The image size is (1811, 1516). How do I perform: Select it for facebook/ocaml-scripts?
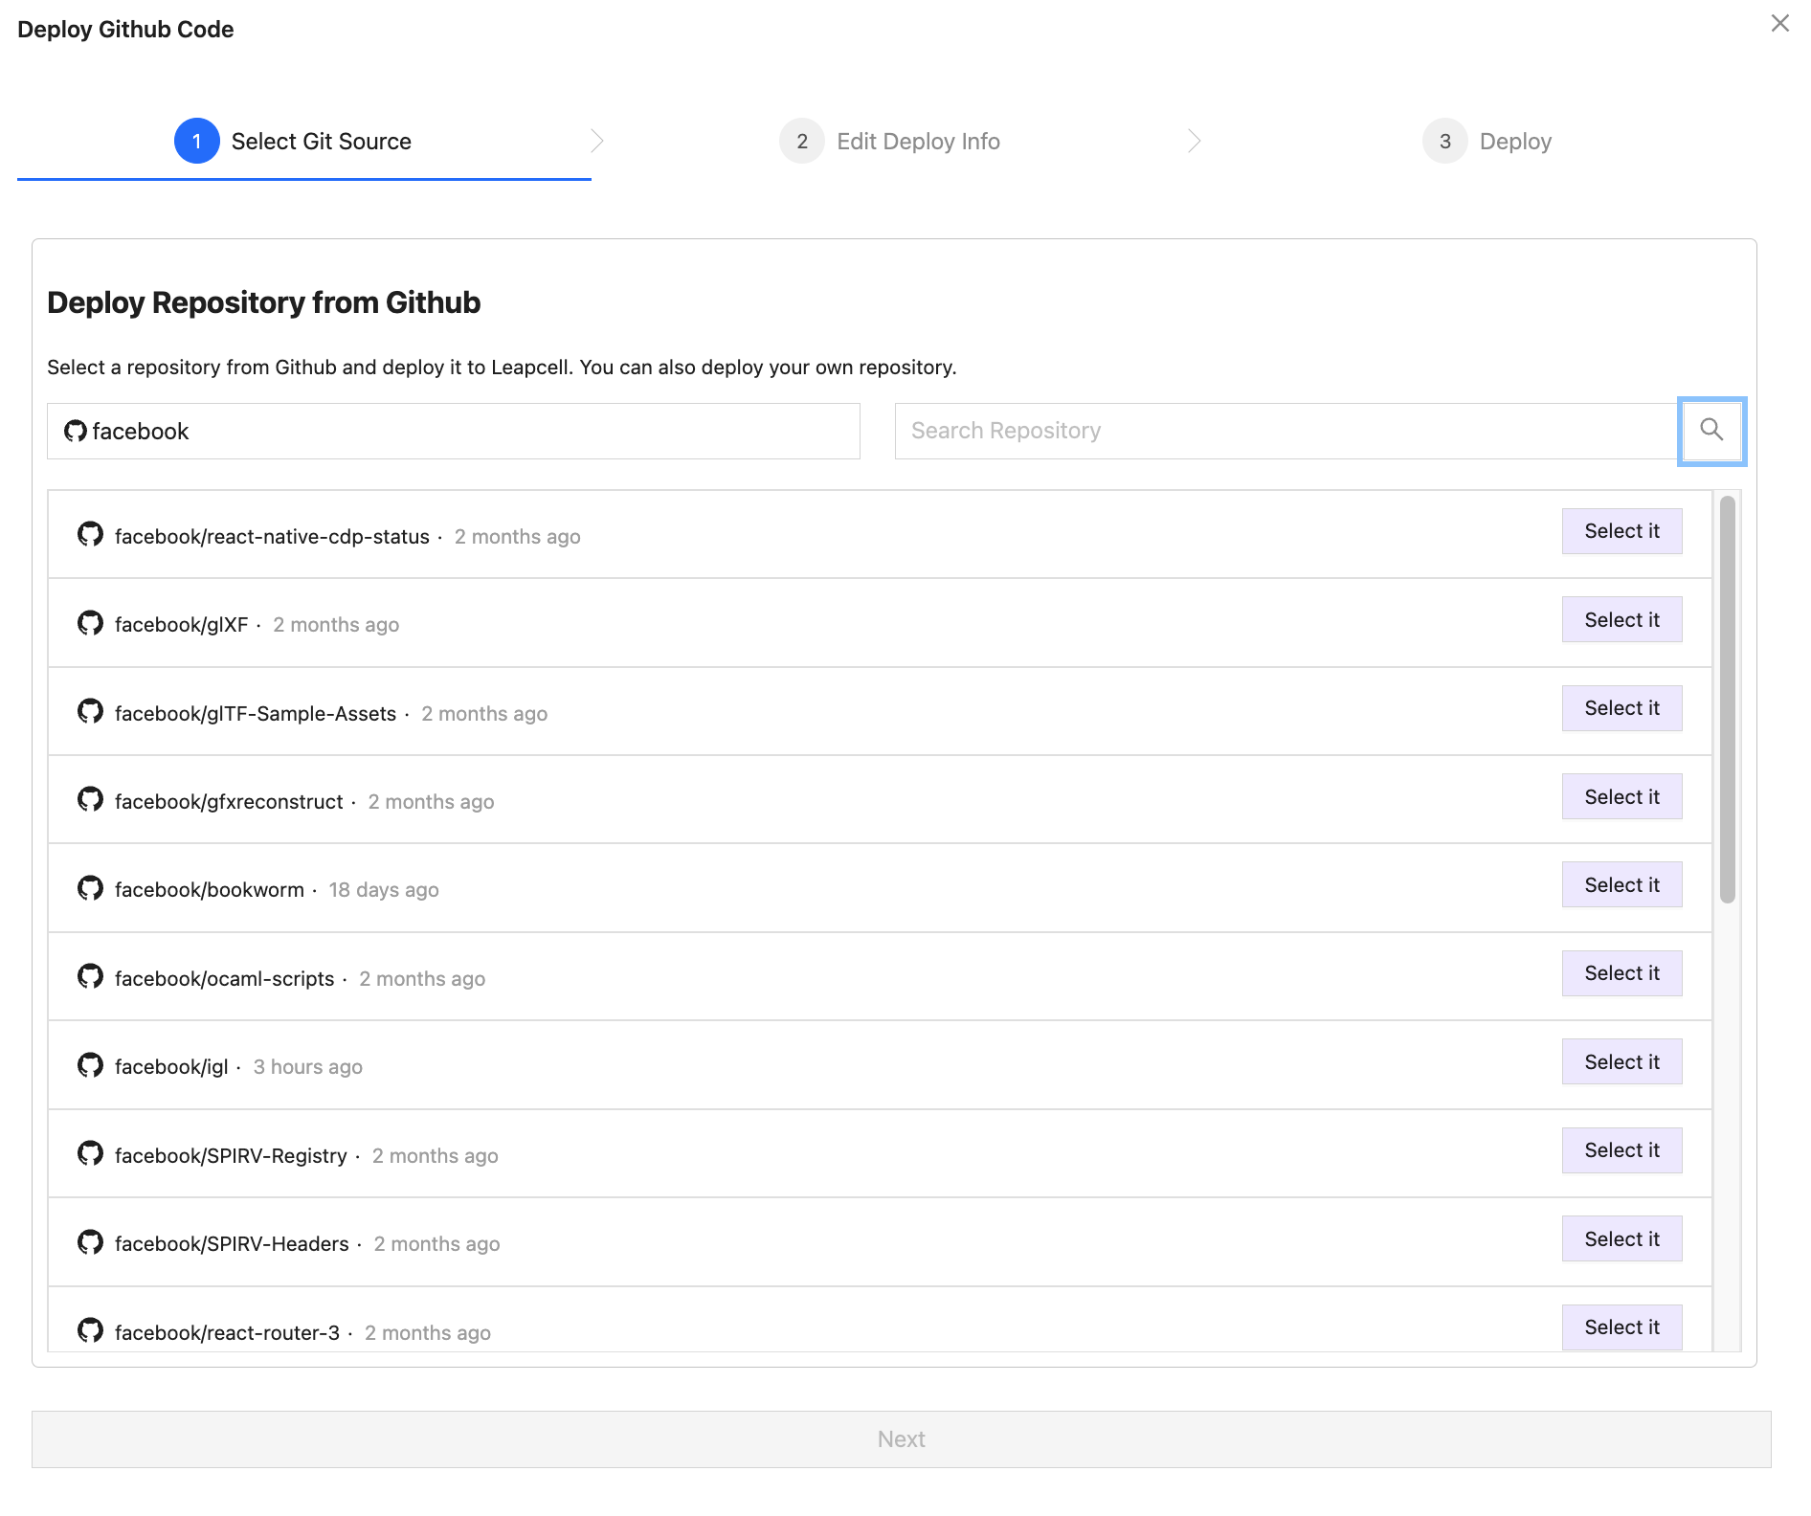click(1621, 973)
